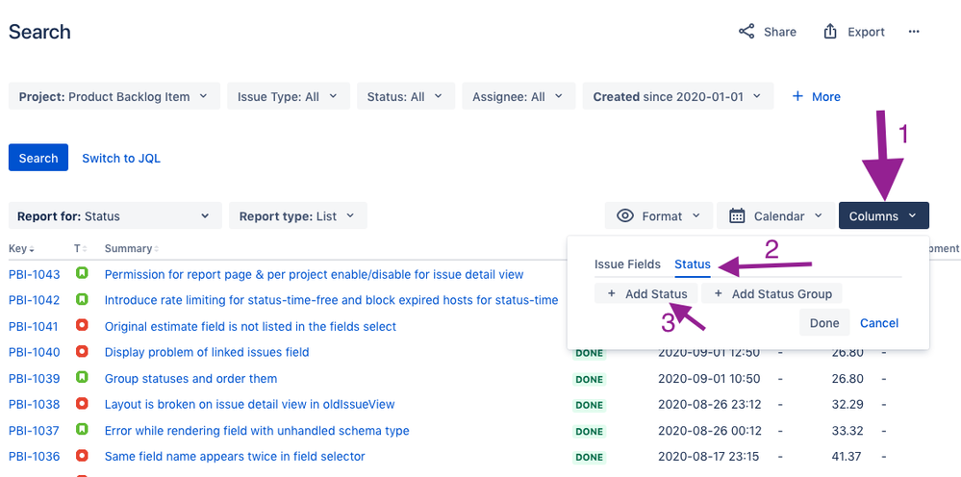Click the bug type icon for PBI-1040

click(82, 351)
